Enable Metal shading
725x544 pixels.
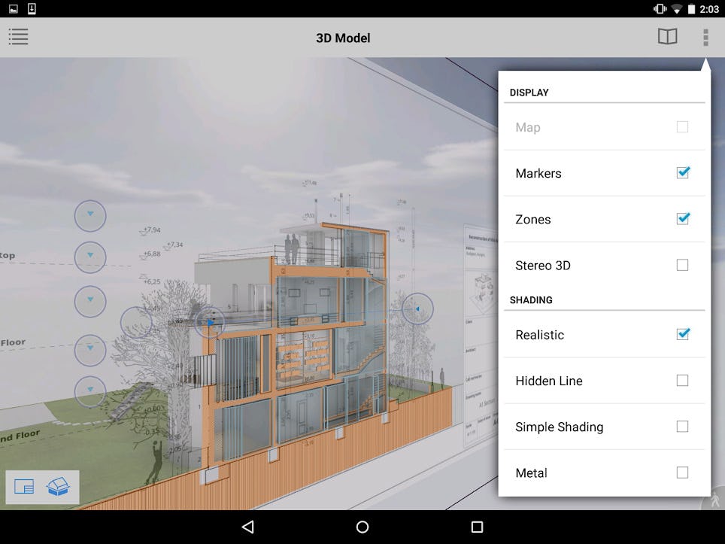682,473
